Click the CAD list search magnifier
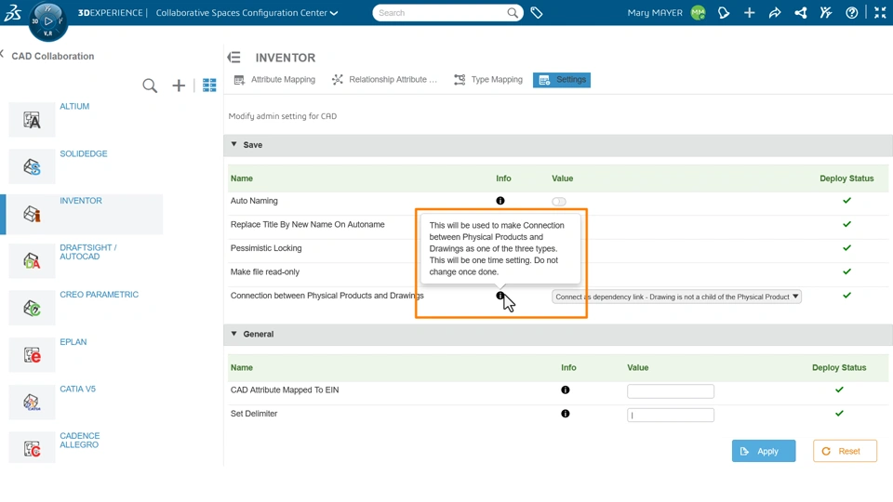Screen dimensions: 893x502 coord(150,86)
